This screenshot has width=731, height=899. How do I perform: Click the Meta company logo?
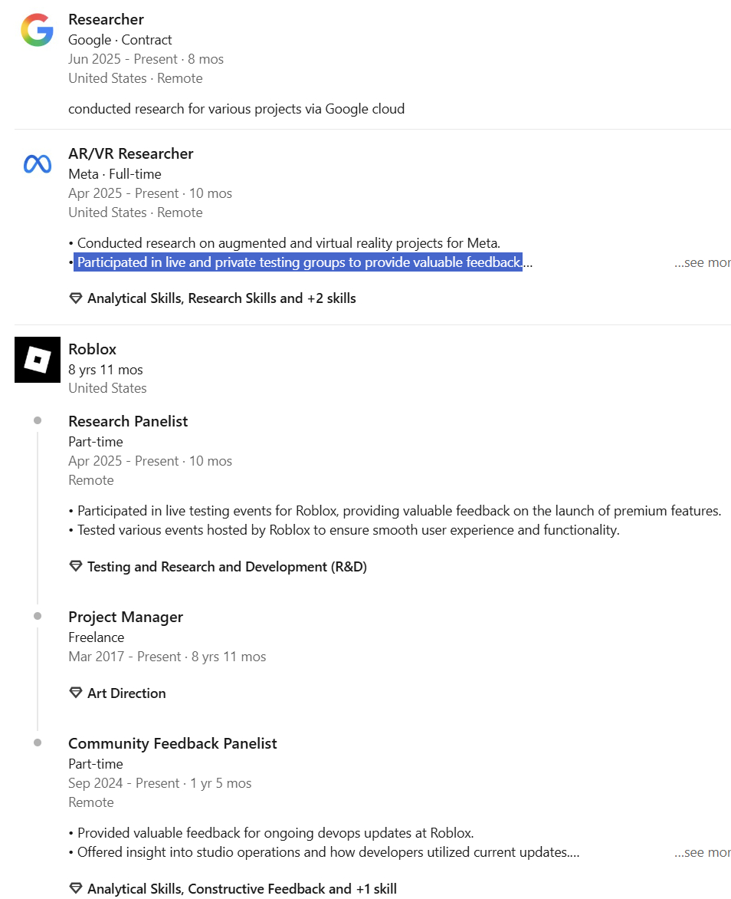click(x=37, y=164)
